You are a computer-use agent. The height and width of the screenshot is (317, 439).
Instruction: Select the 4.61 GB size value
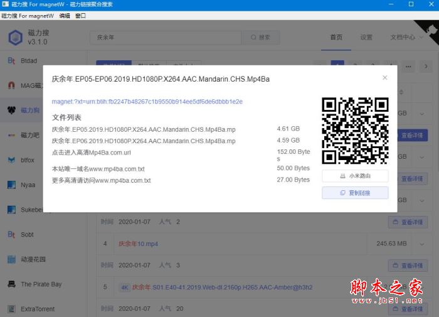(288, 129)
